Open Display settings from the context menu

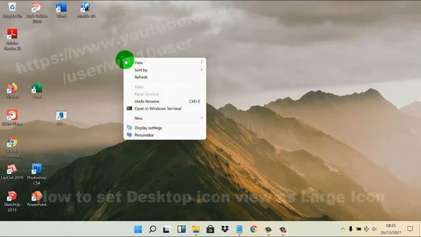pos(165,128)
